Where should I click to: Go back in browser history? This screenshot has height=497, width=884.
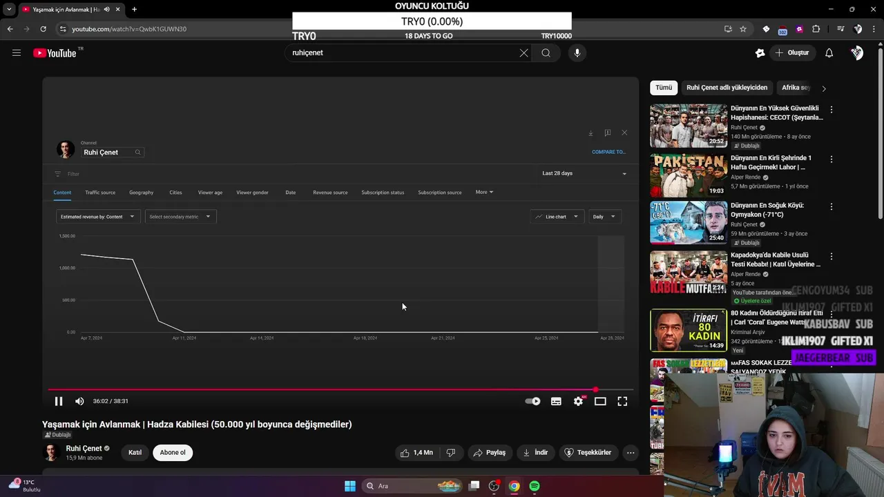pyautogui.click(x=10, y=29)
